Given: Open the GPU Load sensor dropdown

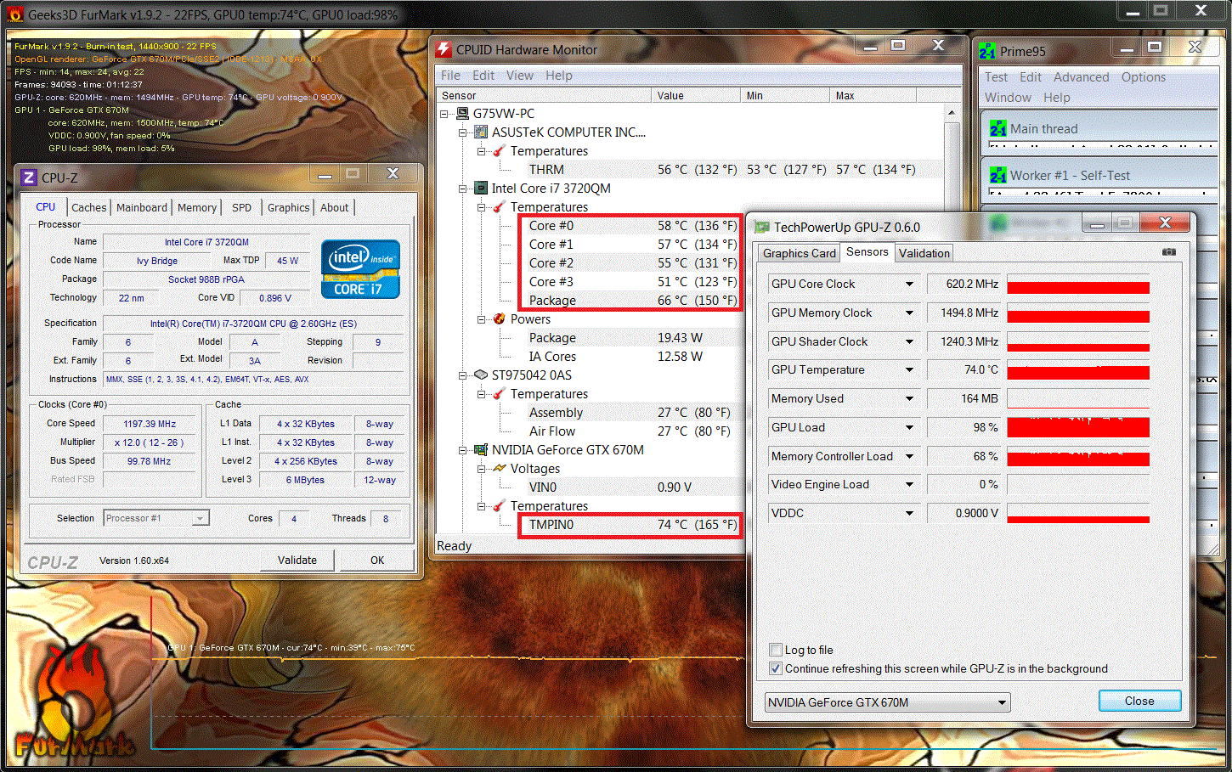Looking at the screenshot, I should pos(909,427).
